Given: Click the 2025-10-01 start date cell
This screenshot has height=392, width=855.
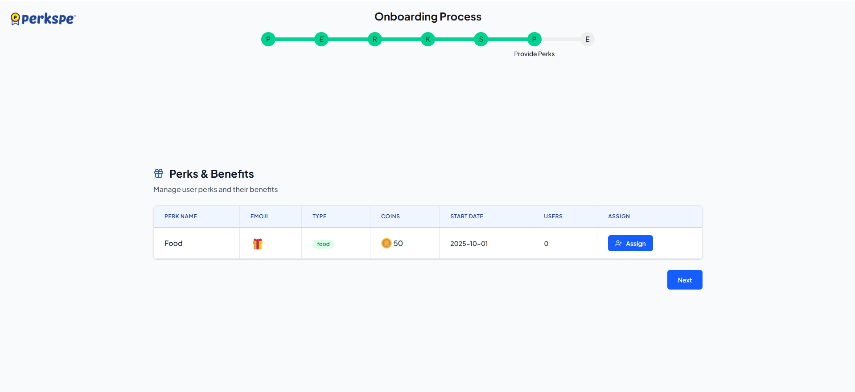Looking at the screenshot, I should point(469,244).
